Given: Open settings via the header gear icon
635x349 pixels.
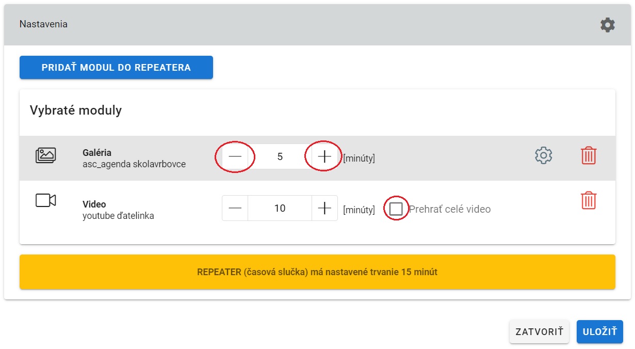Looking at the screenshot, I should 607,25.
